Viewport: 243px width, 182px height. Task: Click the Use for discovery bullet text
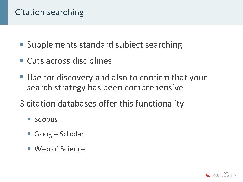point(116,83)
